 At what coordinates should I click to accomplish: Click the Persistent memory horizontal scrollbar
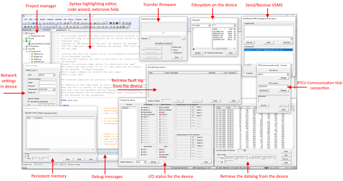60,149
